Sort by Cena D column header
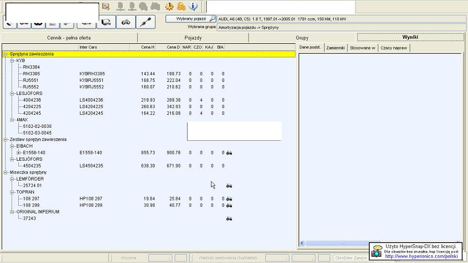468x263 pixels. [x=169, y=47]
